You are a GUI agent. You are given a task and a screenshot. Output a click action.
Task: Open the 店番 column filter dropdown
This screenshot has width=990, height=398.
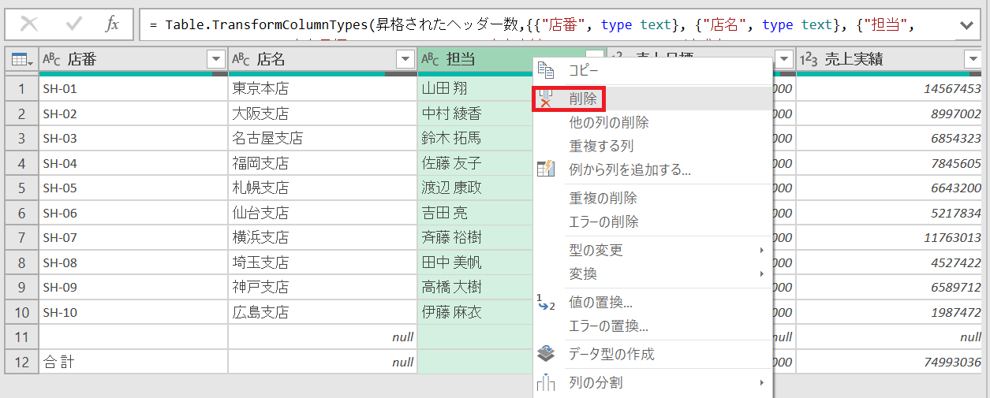[215, 59]
